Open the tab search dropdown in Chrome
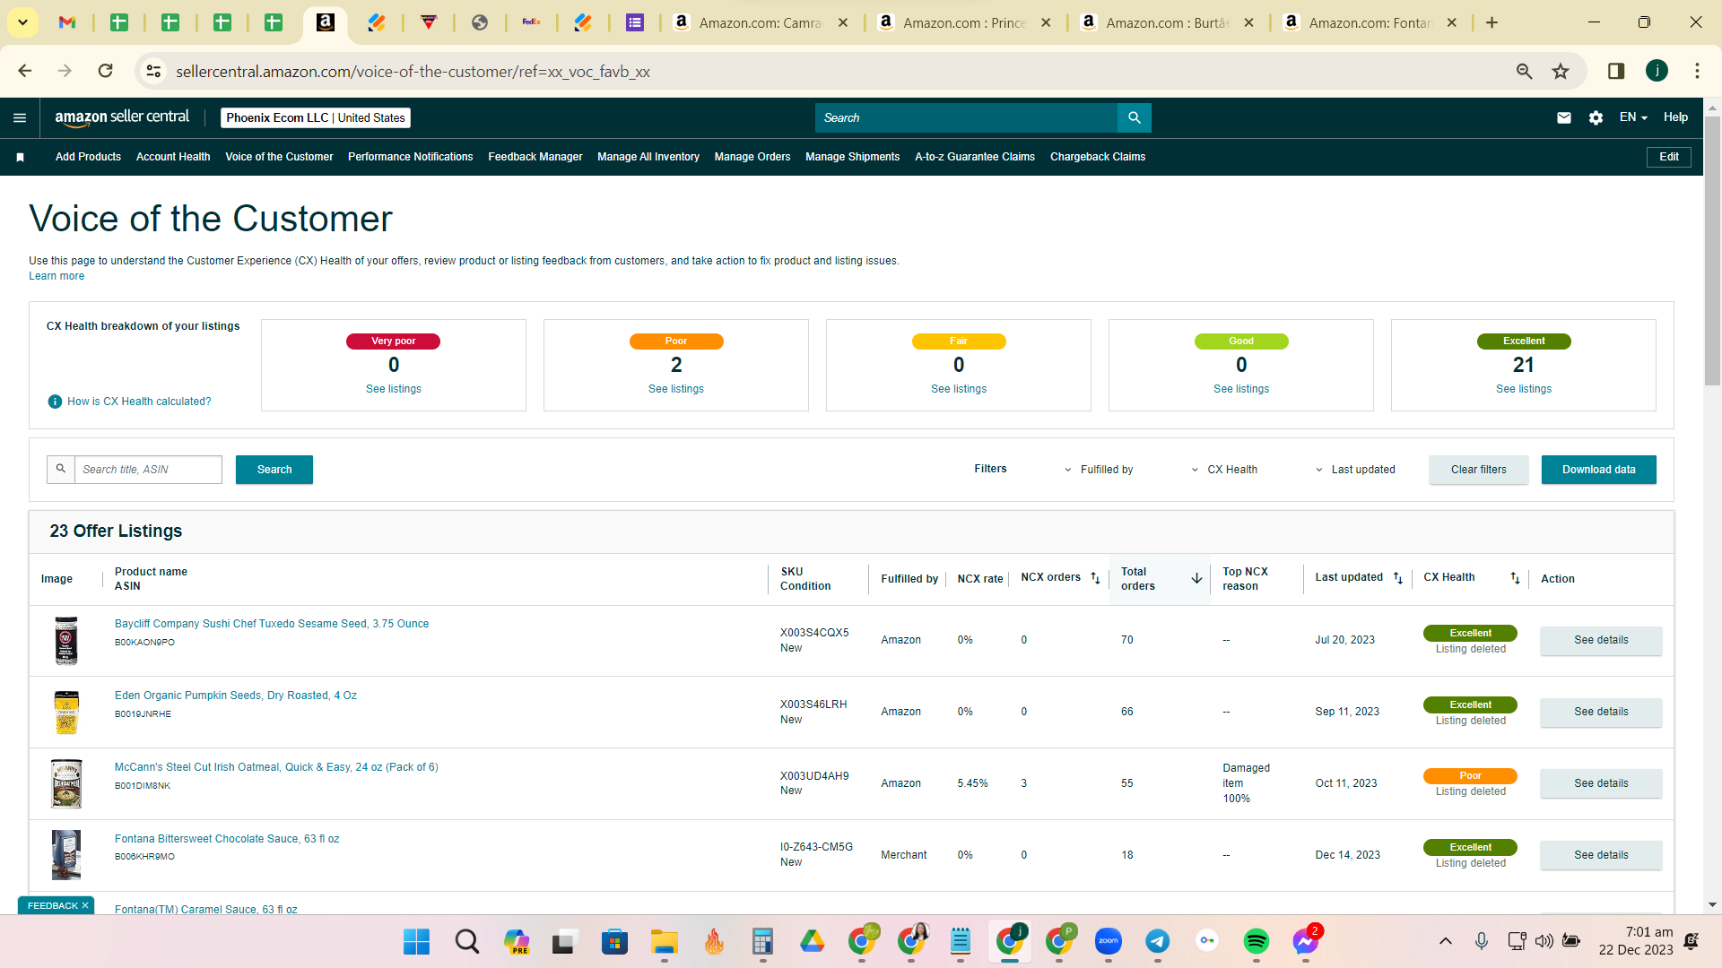 (22, 22)
